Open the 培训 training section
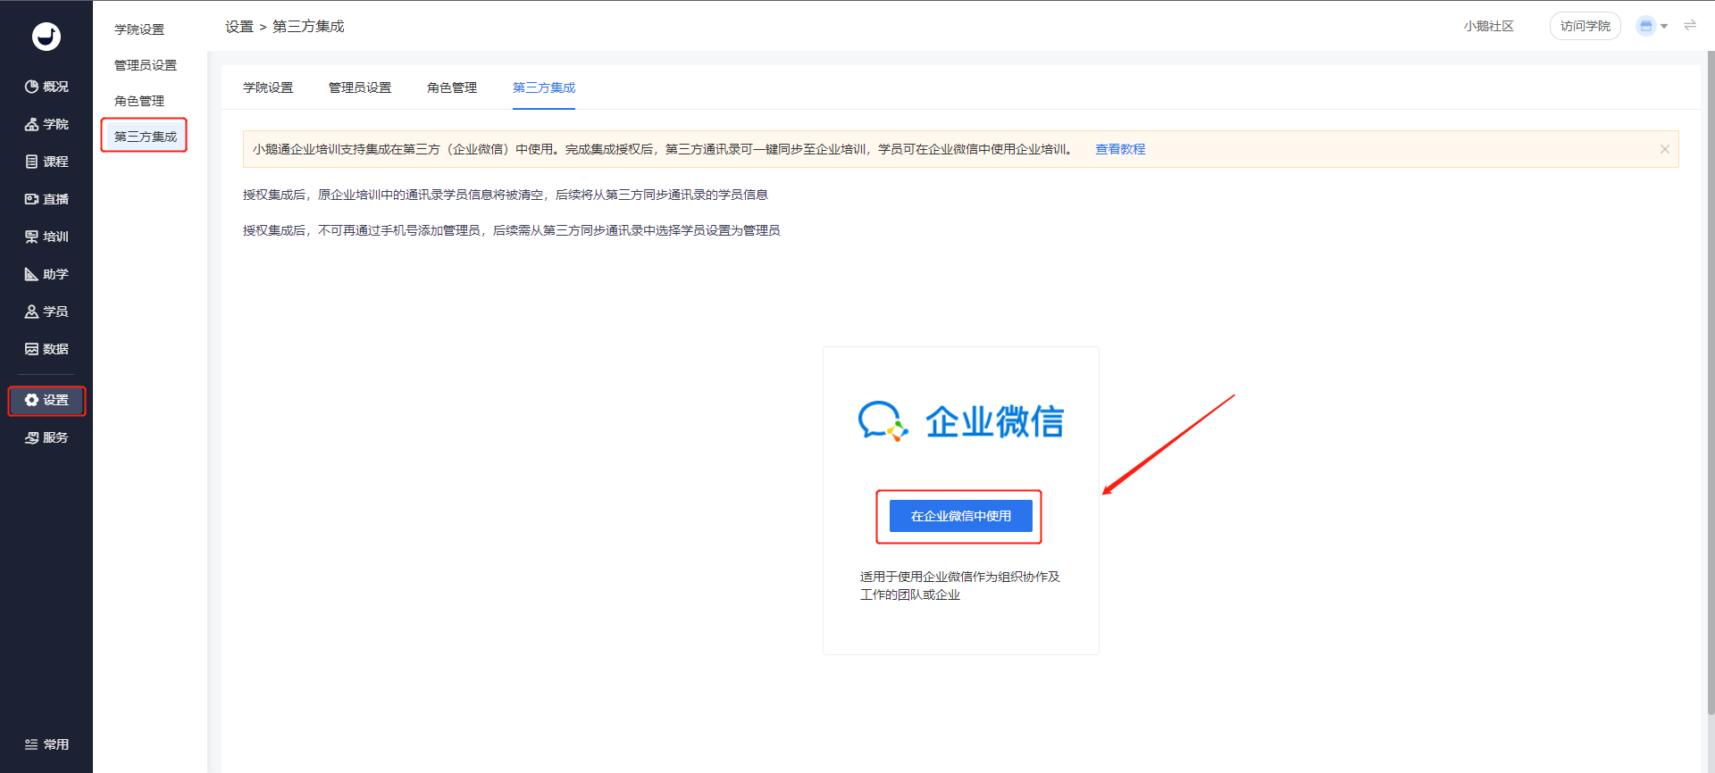This screenshot has width=1715, height=773. click(46, 237)
